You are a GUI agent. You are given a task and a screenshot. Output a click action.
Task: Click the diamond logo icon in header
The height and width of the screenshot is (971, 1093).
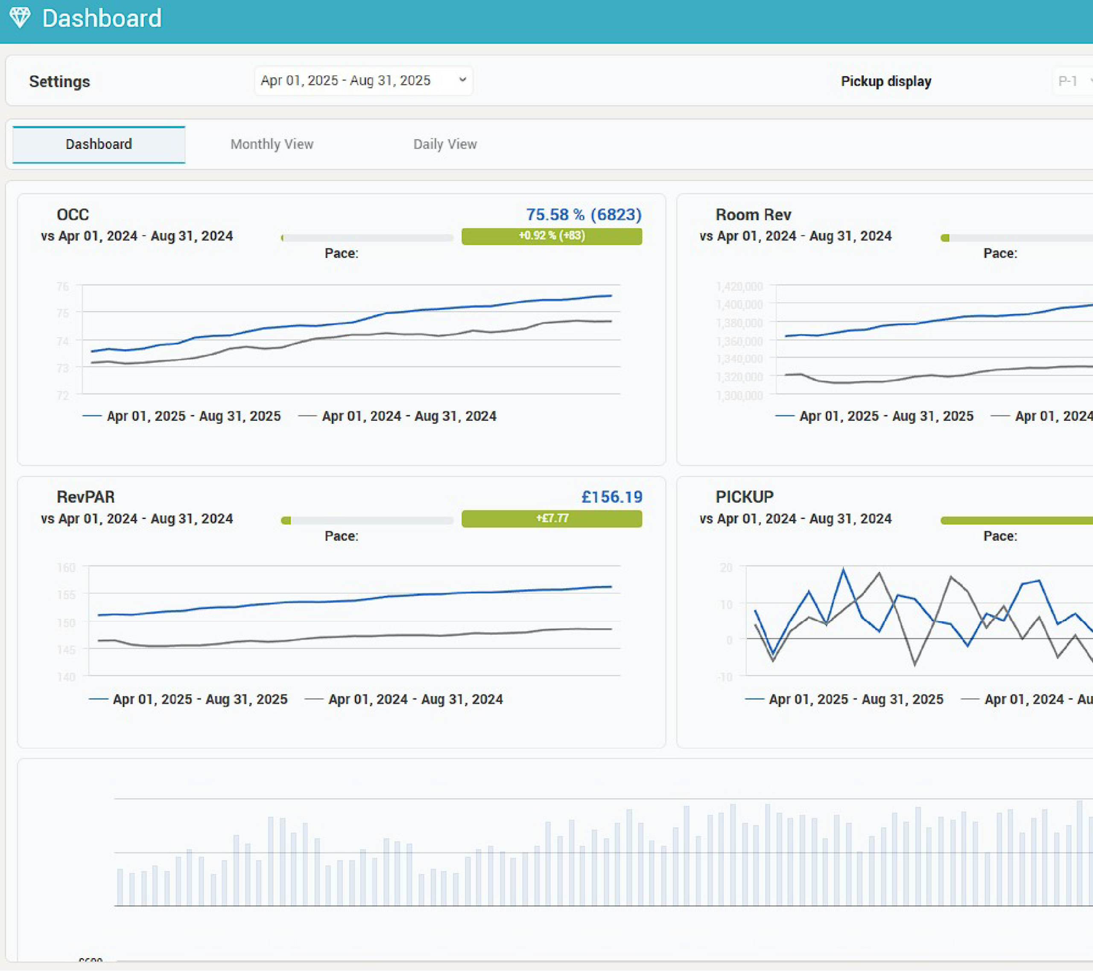coord(20,17)
